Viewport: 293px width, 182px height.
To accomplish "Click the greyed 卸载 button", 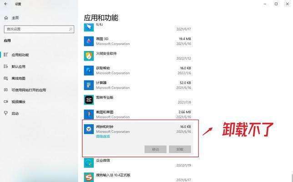I will click(180, 149).
